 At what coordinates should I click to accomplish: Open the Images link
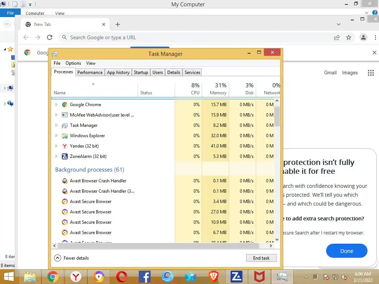[350, 73]
